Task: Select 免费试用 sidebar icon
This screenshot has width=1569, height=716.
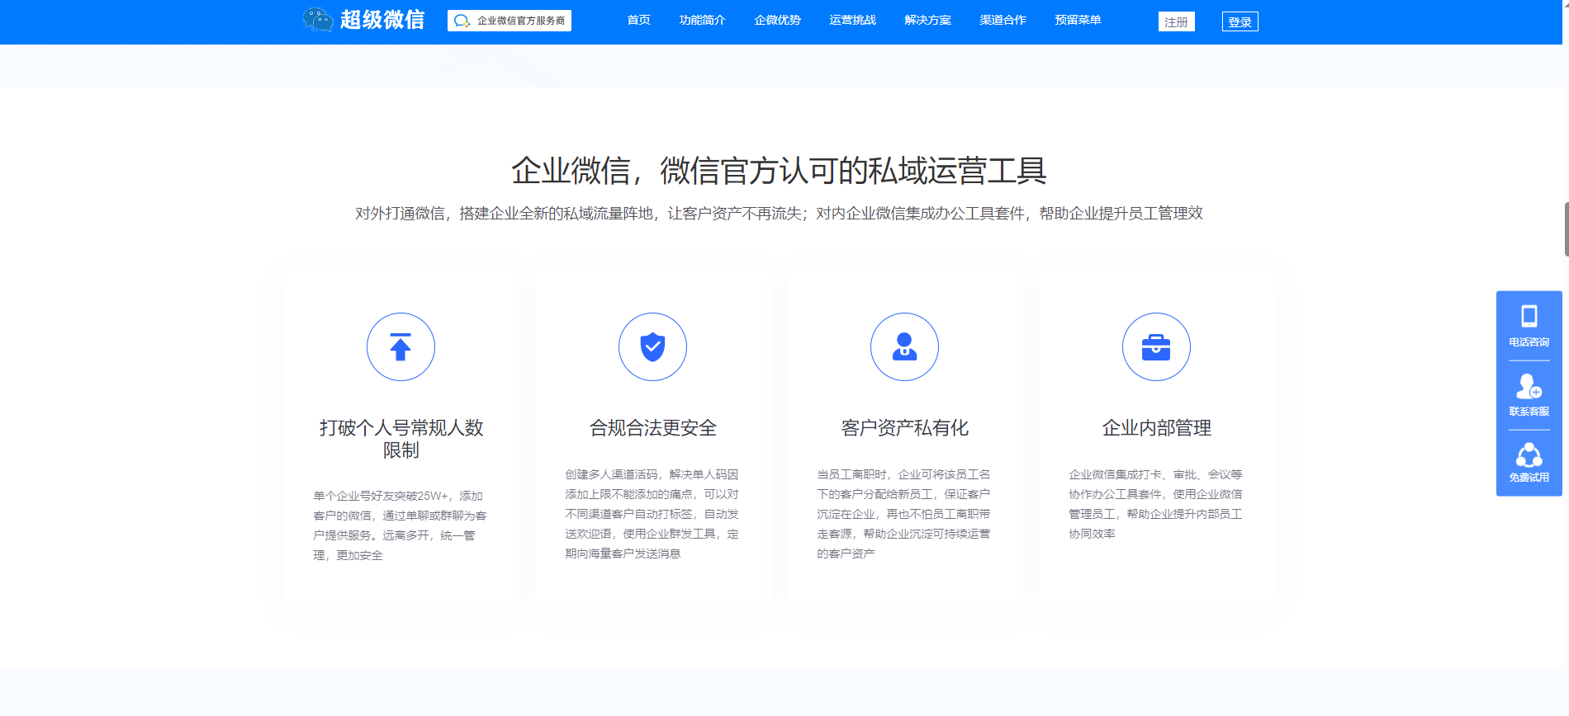Action: (1529, 462)
